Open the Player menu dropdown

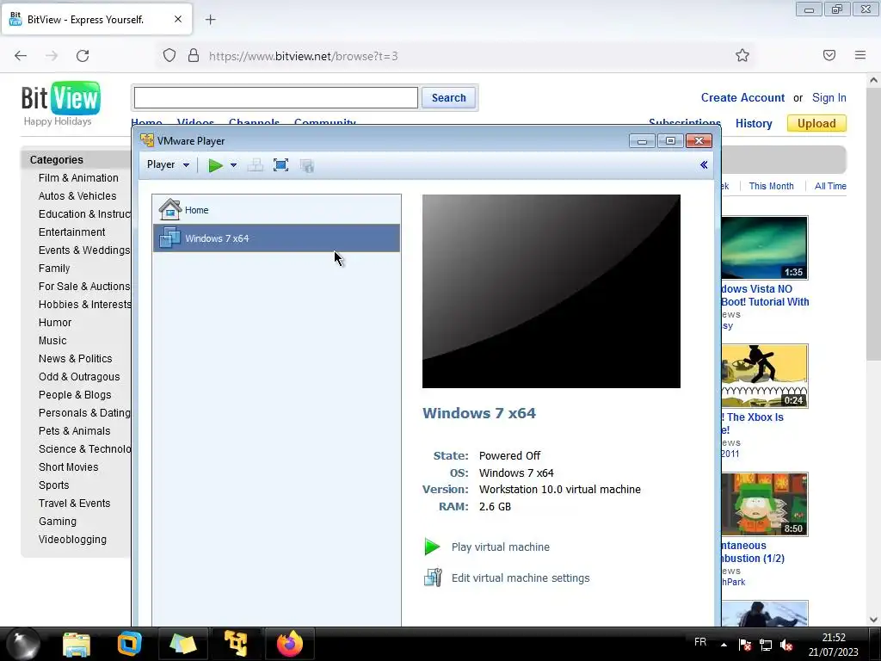168,164
